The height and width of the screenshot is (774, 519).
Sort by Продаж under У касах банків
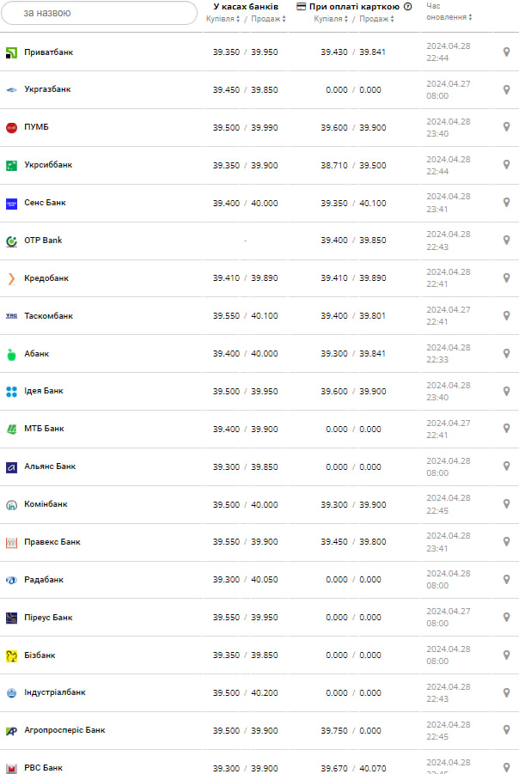[x=269, y=19]
